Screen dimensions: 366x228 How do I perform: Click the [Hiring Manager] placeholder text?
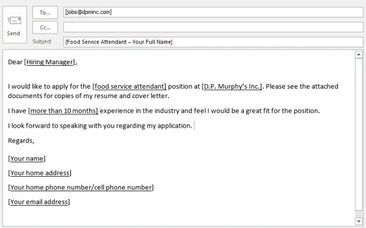50,62
